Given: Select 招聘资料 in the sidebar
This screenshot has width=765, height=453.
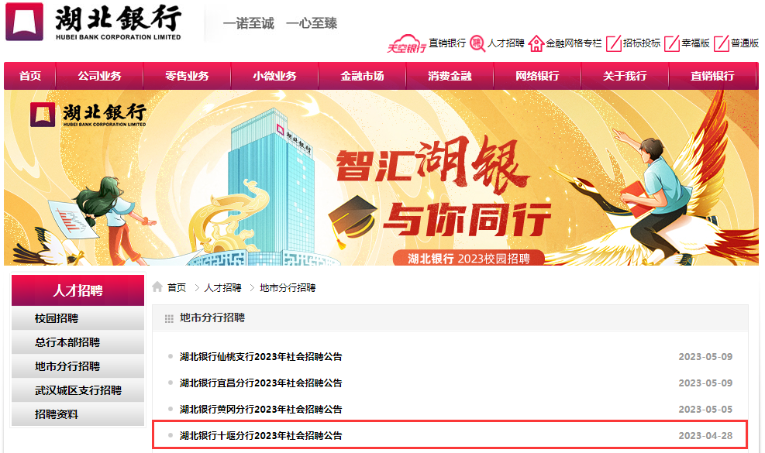Looking at the screenshot, I should 78,414.
